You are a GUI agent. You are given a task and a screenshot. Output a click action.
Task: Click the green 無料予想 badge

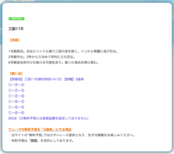pyautogui.click(x=17, y=19)
